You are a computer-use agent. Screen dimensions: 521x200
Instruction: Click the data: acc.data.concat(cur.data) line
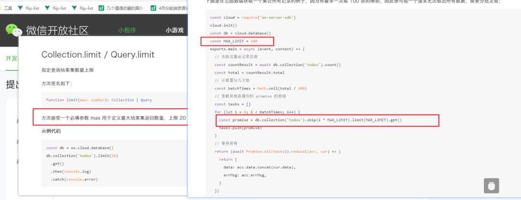tap(260, 167)
